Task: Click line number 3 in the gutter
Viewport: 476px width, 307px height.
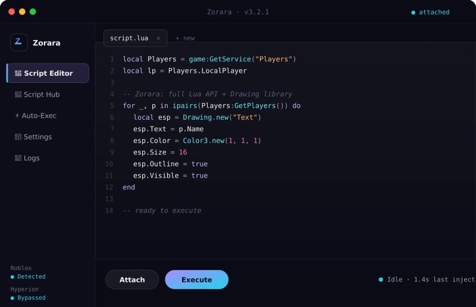Action: click(x=112, y=82)
